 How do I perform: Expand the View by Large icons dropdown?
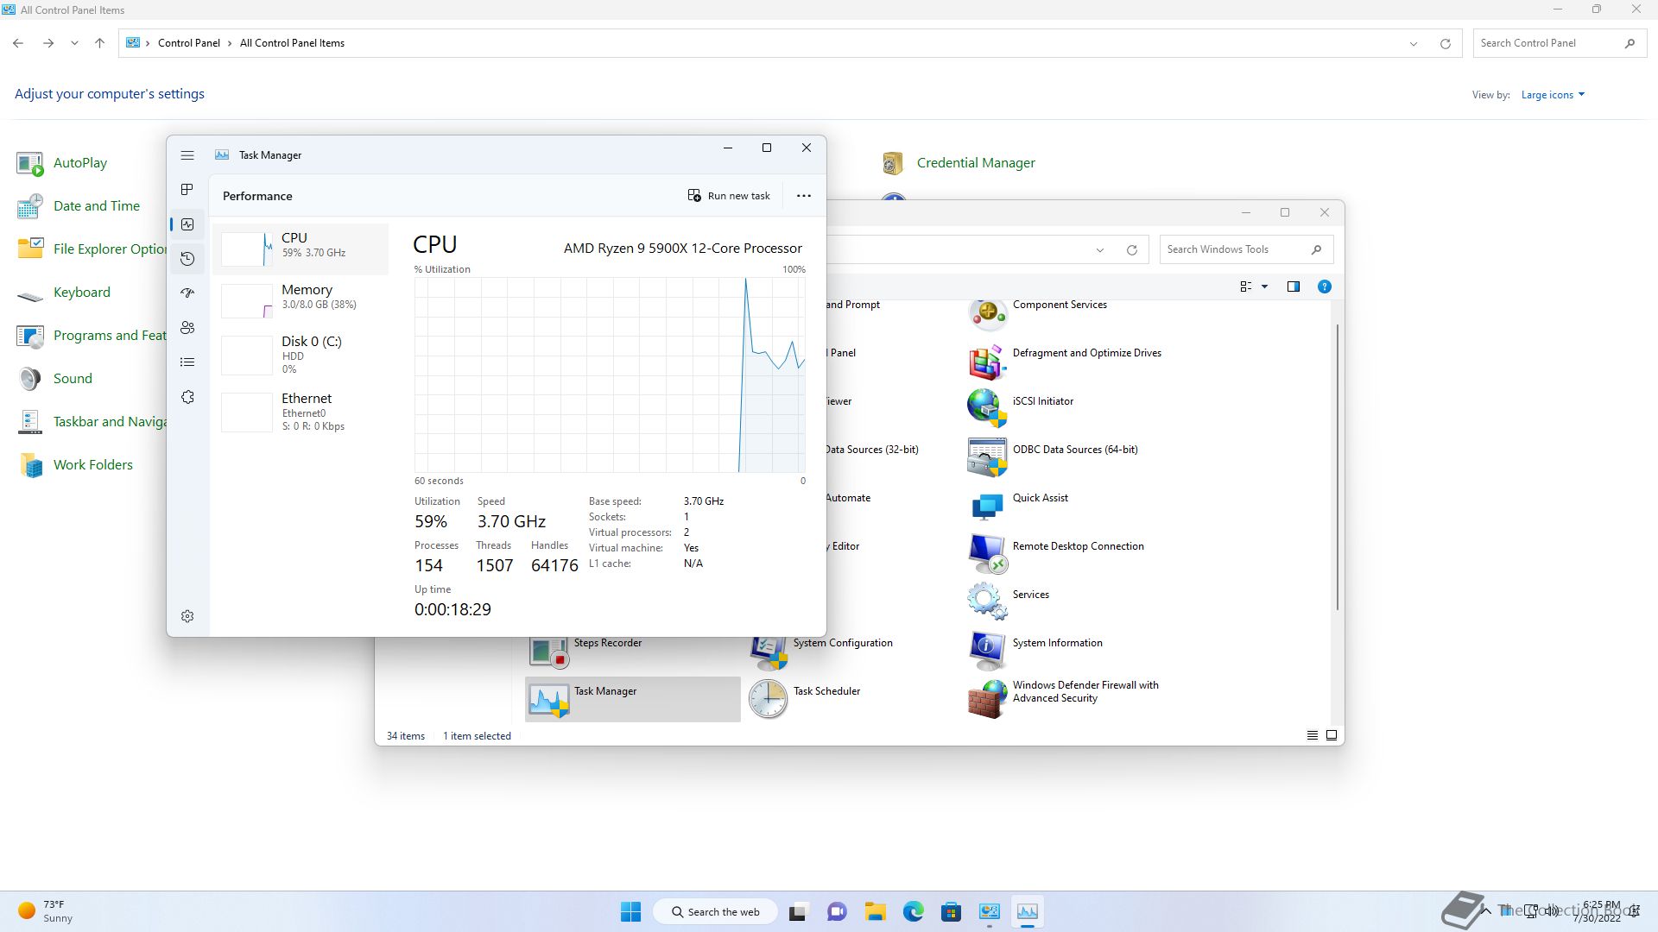[1553, 95]
